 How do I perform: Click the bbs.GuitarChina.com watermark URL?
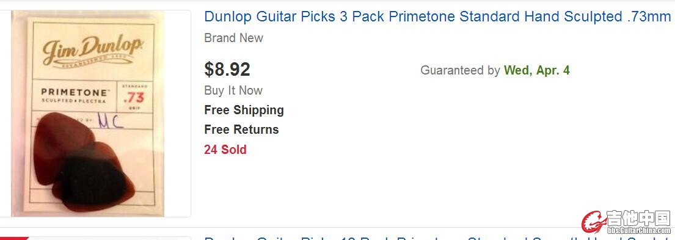(x=639, y=231)
